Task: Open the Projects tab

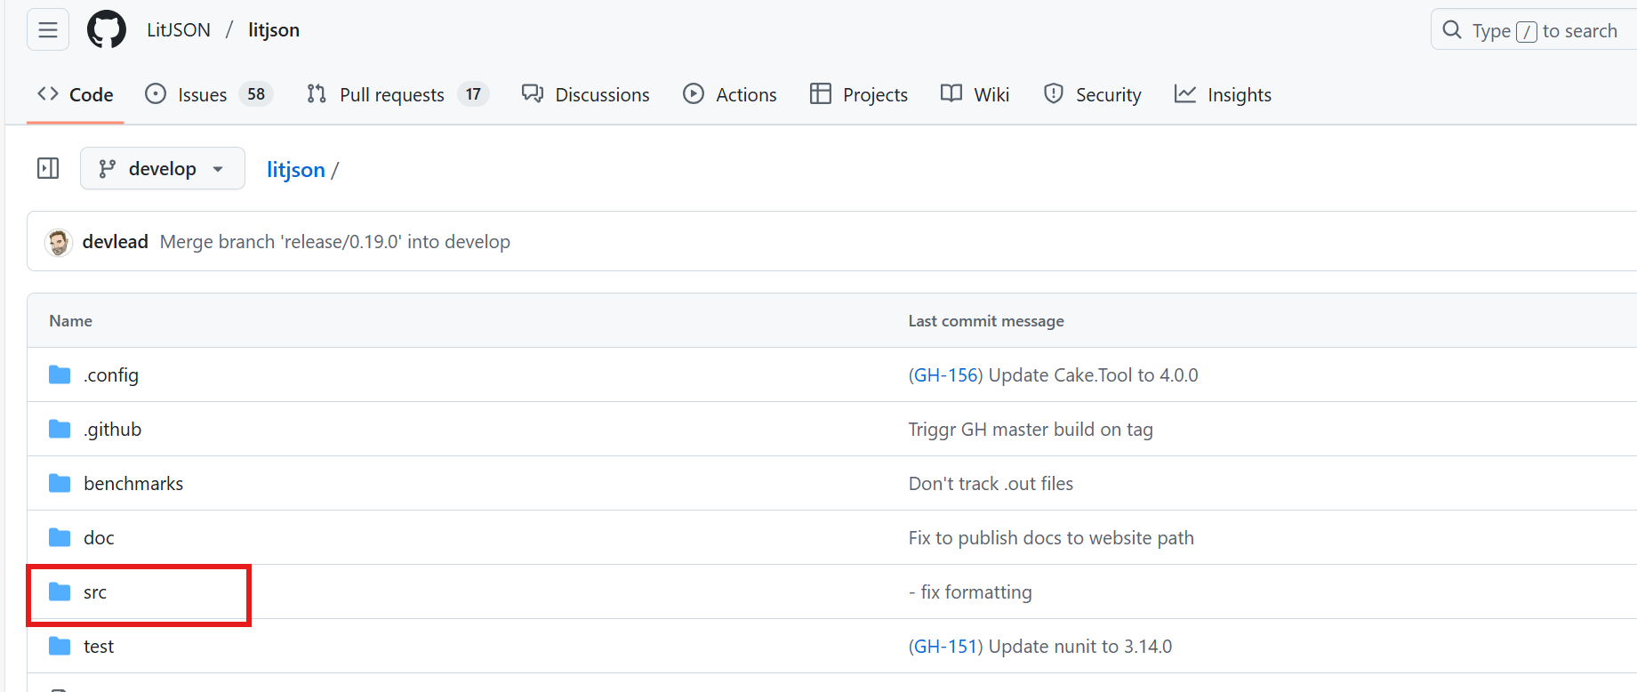Action: (859, 94)
